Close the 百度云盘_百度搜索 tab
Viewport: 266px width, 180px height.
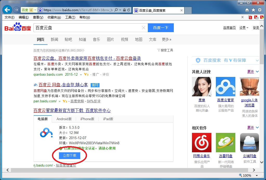(181, 10)
